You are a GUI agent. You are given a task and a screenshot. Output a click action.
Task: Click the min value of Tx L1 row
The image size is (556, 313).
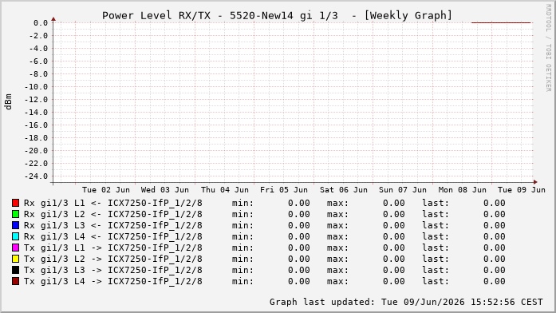pyautogui.click(x=299, y=248)
